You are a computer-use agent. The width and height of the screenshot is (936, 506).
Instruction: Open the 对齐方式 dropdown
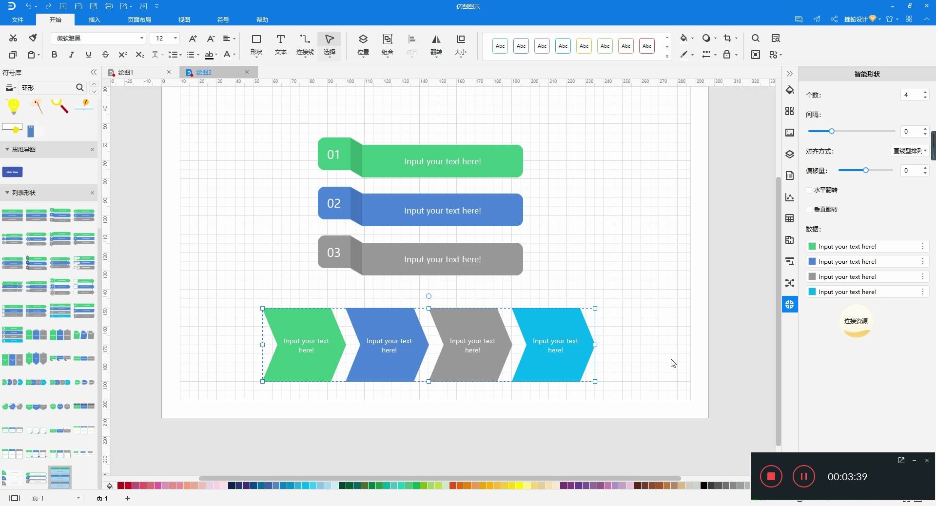click(909, 151)
